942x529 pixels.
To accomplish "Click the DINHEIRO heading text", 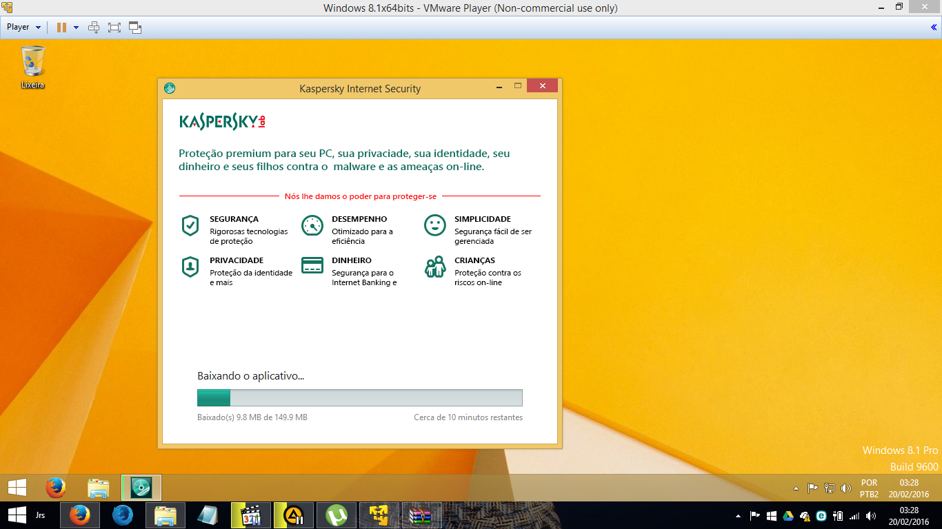I will tap(352, 260).
